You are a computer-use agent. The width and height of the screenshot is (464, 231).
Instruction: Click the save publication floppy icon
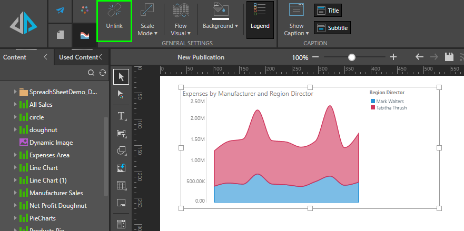point(449,57)
